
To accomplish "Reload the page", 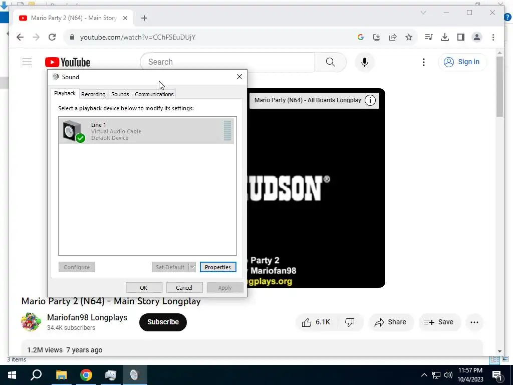I will pyautogui.click(x=52, y=37).
